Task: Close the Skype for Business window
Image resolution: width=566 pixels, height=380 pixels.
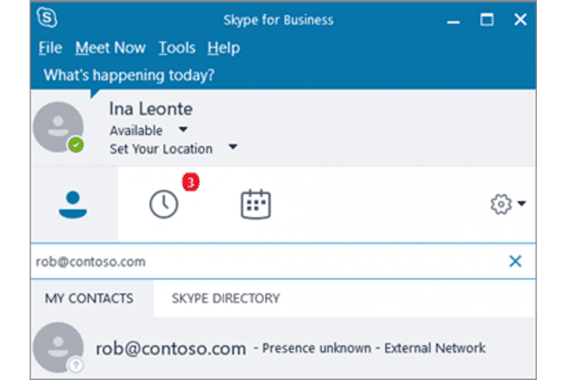Action: pyautogui.click(x=520, y=20)
